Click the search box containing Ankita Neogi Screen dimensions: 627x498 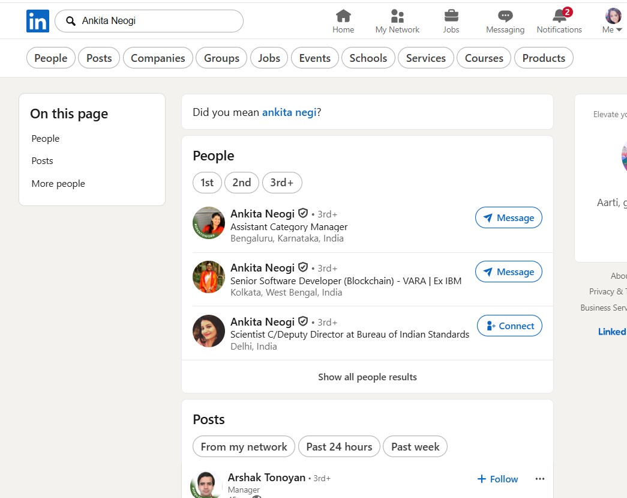point(156,21)
